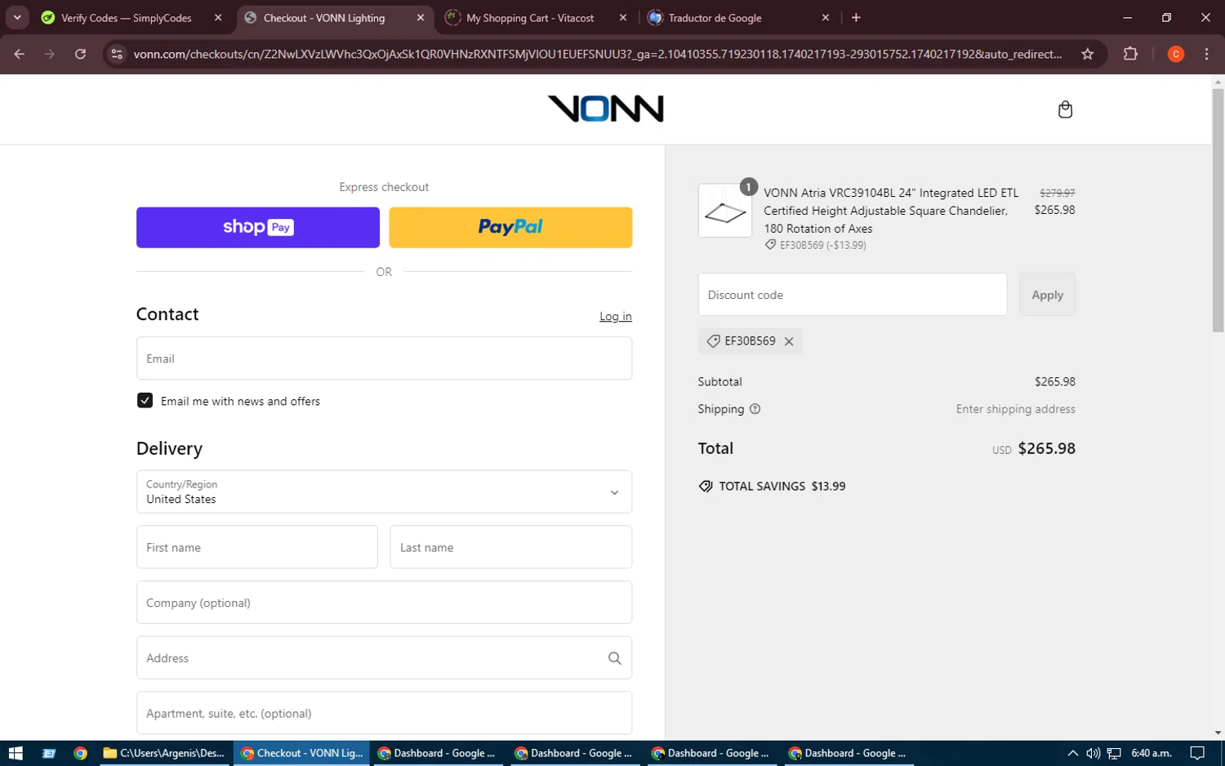1225x766 pixels.
Task: Open the Windows Start menu
Action: [x=16, y=753]
